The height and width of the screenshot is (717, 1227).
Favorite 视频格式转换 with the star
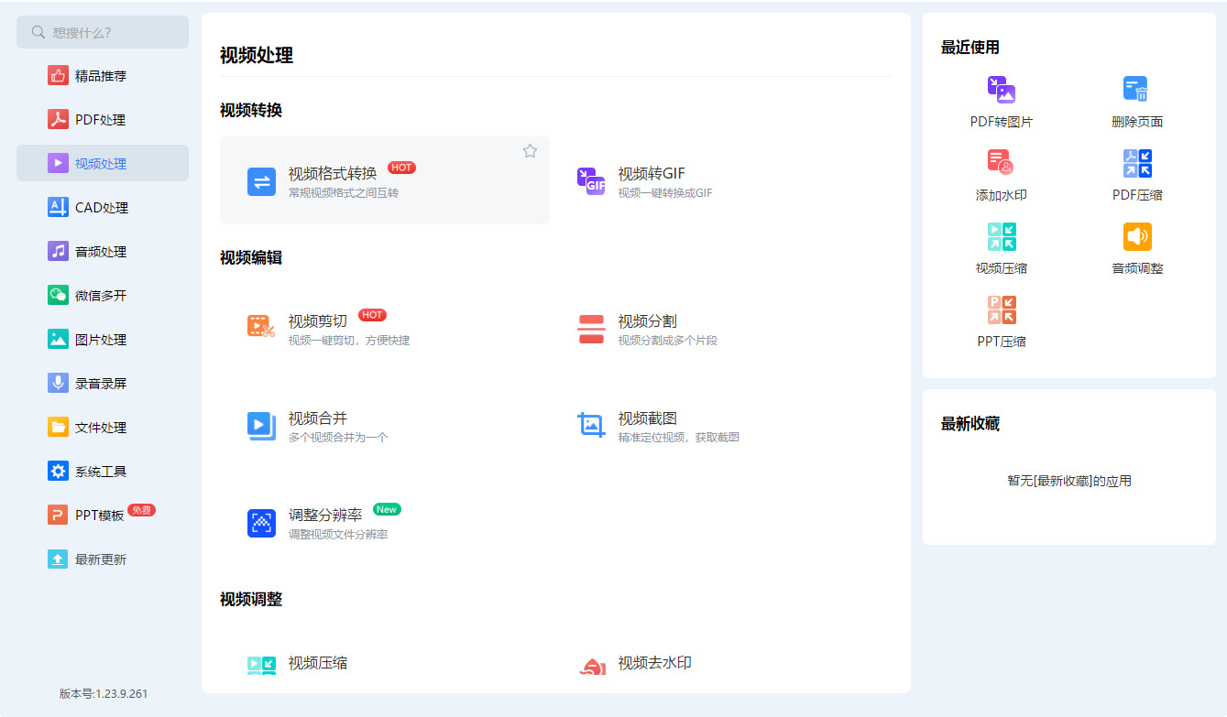point(530,151)
